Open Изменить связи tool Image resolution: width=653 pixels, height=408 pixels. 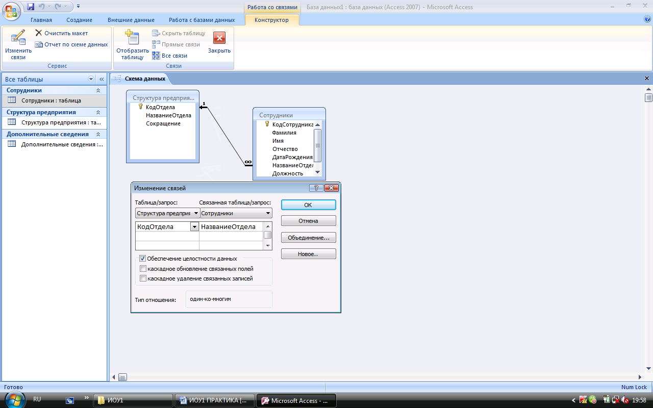tap(18, 45)
